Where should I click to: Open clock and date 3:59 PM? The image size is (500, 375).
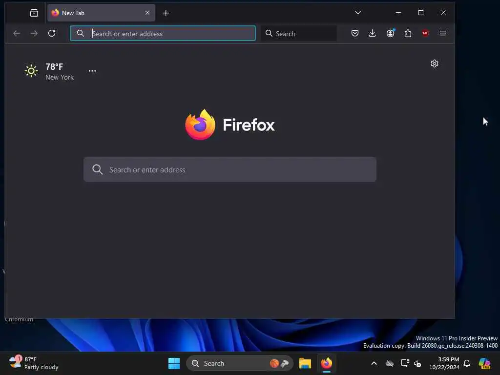[x=444, y=363]
